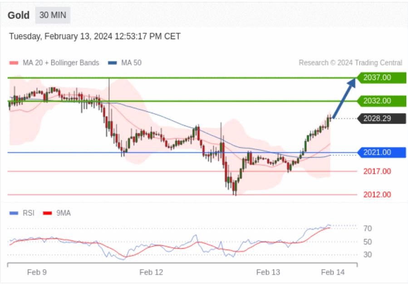
Task: Click the 2017.00 red support label
Action: 377,171
